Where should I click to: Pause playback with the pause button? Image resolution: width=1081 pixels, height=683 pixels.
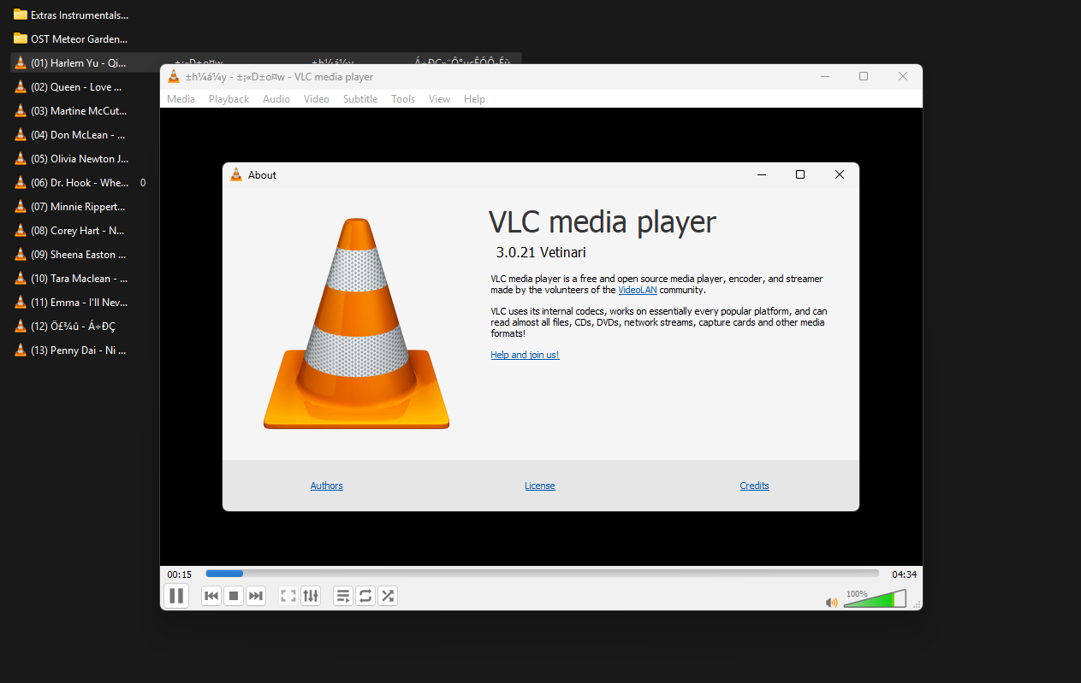pos(176,596)
